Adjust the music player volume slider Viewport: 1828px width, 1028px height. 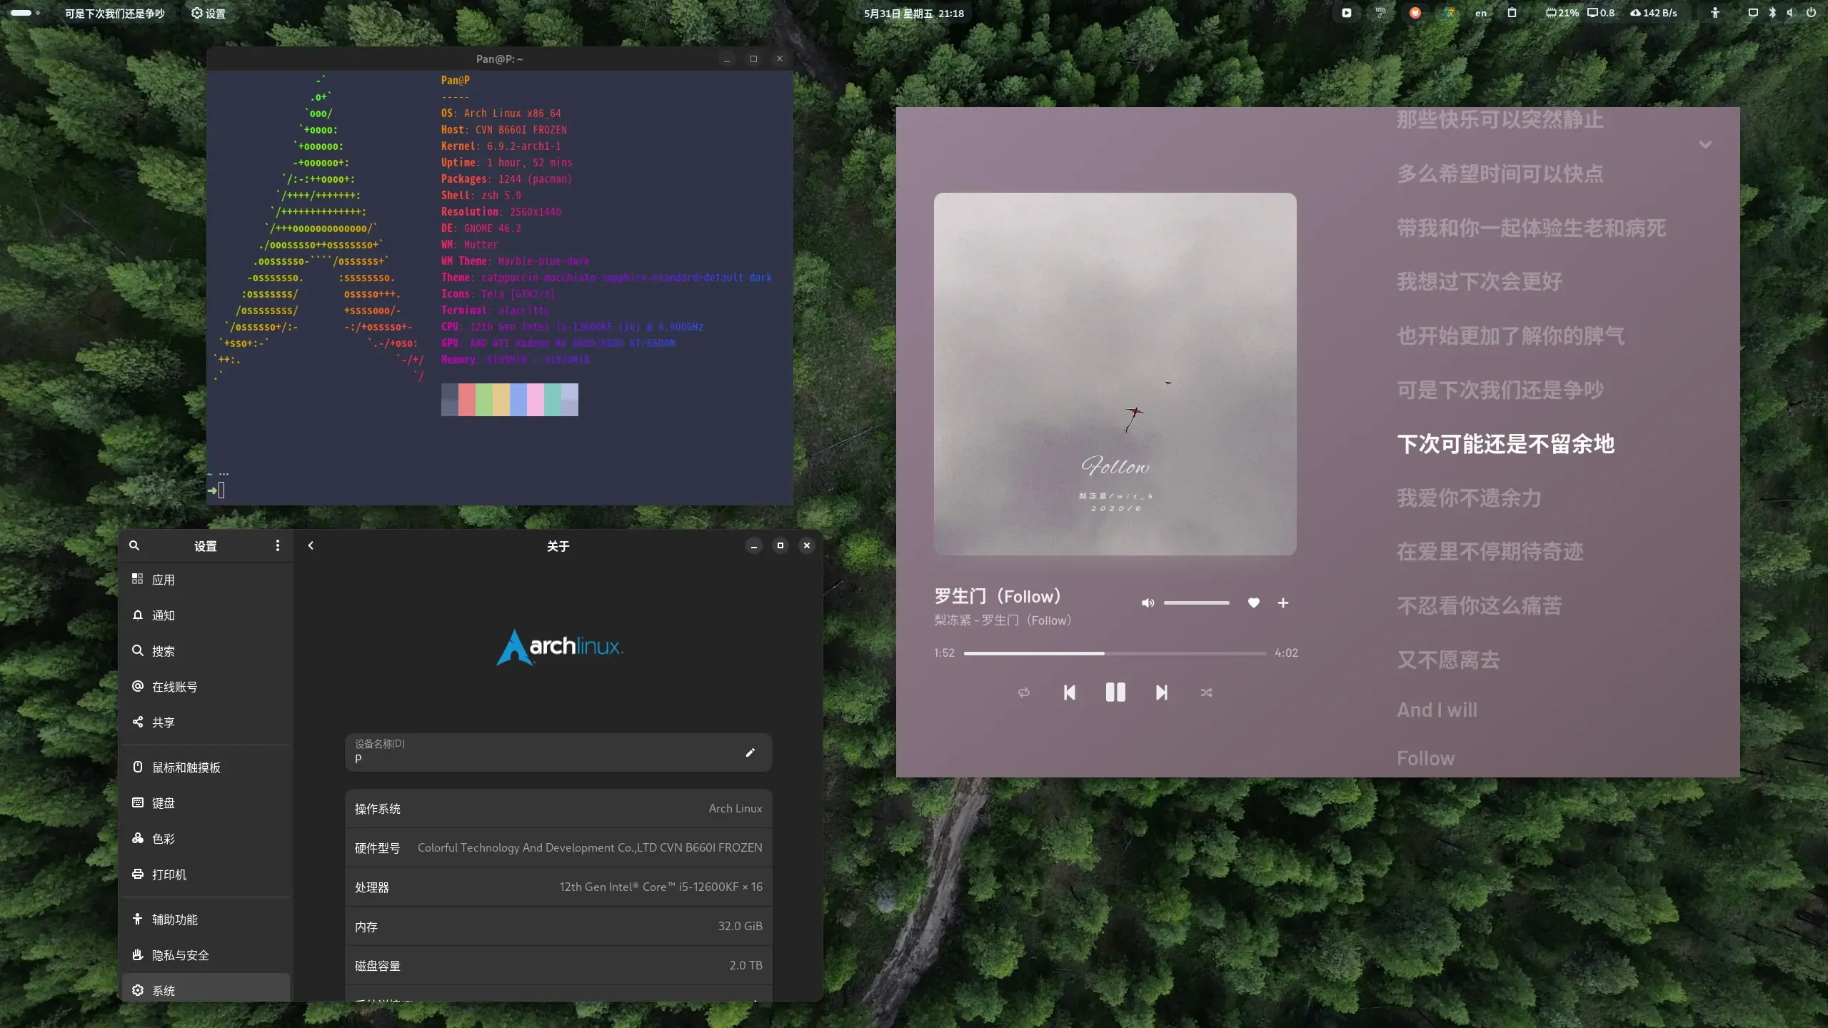(x=1196, y=603)
